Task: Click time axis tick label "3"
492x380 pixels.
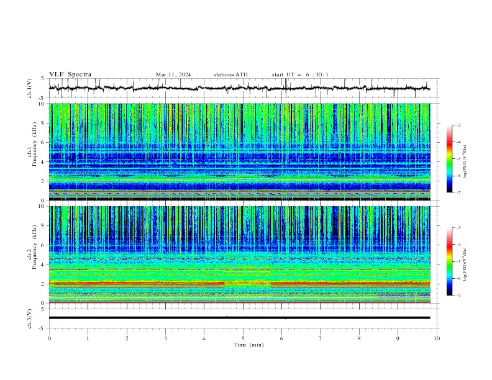Action: pyautogui.click(x=165, y=338)
